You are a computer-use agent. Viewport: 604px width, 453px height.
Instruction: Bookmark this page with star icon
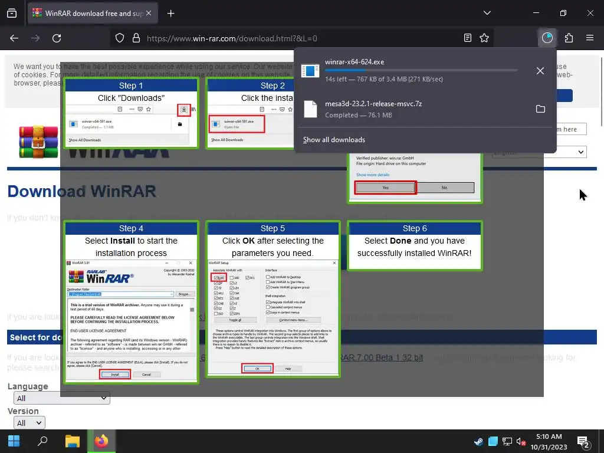(x=484, y=38)
